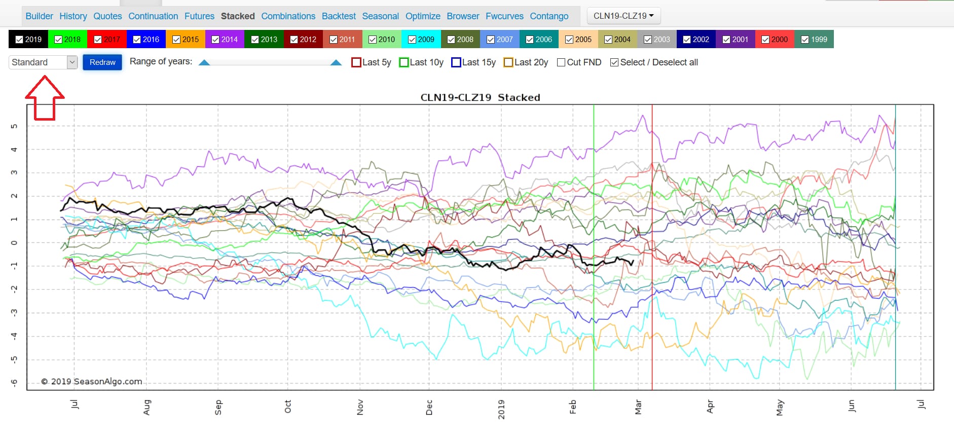Toggle the 2002 year checkbox
The width and height of the screenshot is (954, 443).
point(687,40)
